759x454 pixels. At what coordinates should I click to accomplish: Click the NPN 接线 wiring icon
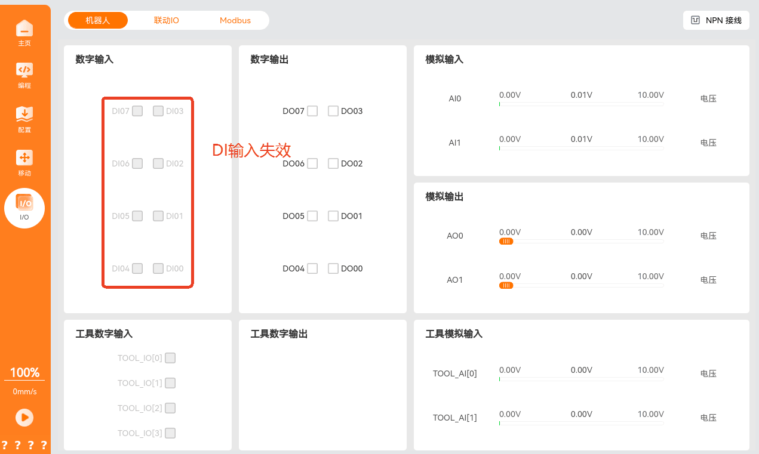pos(695,20)
